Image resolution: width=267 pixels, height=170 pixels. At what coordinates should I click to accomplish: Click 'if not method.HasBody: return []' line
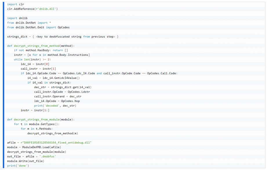click(41, 50)
